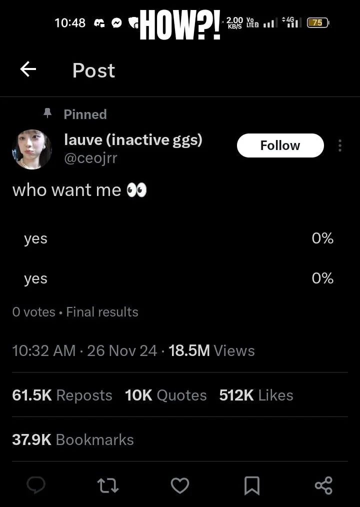
Task: Tap the repost arrows icon
Action: click(x=107, y=485)
